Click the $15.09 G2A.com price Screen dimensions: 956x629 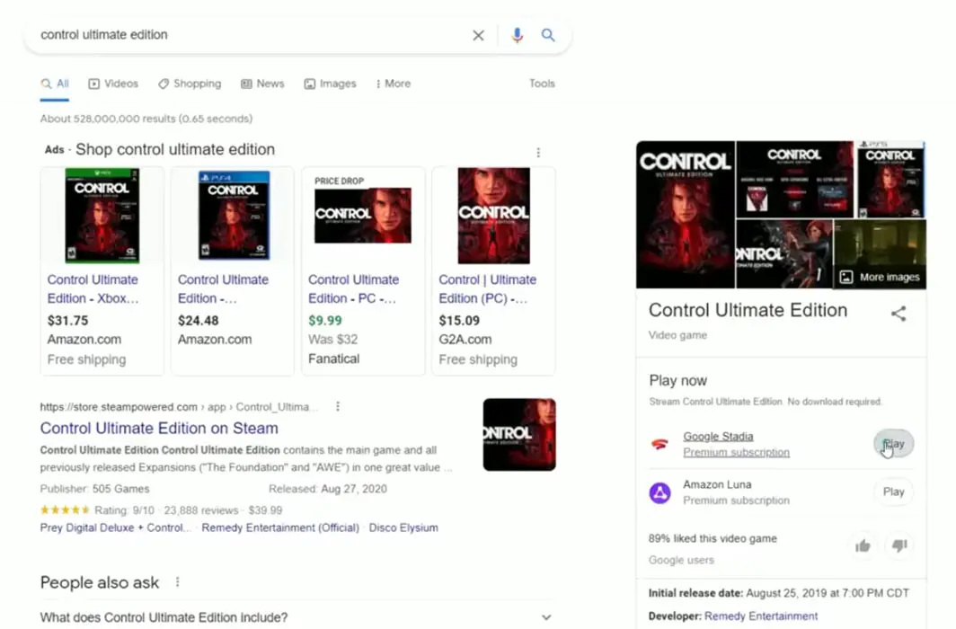pyautogui.click(x=459, y=321)
